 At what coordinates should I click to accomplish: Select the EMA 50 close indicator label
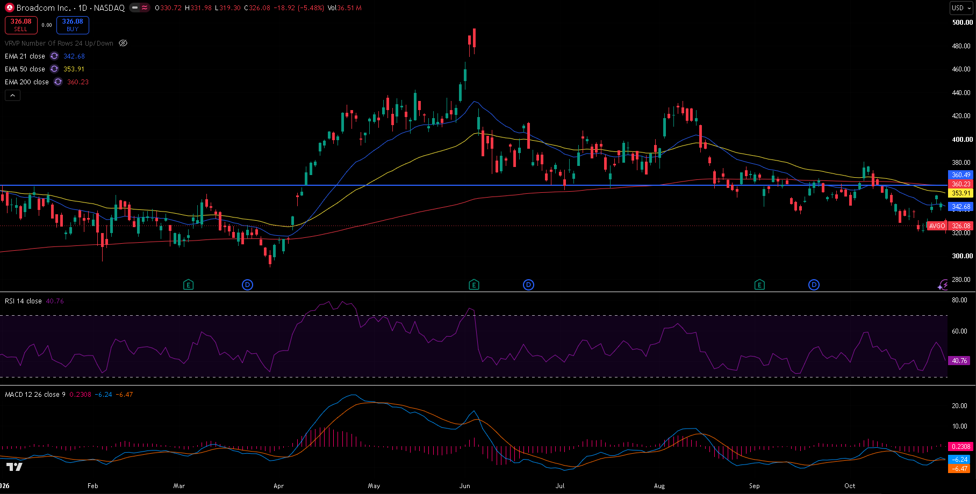coord(25,69)
